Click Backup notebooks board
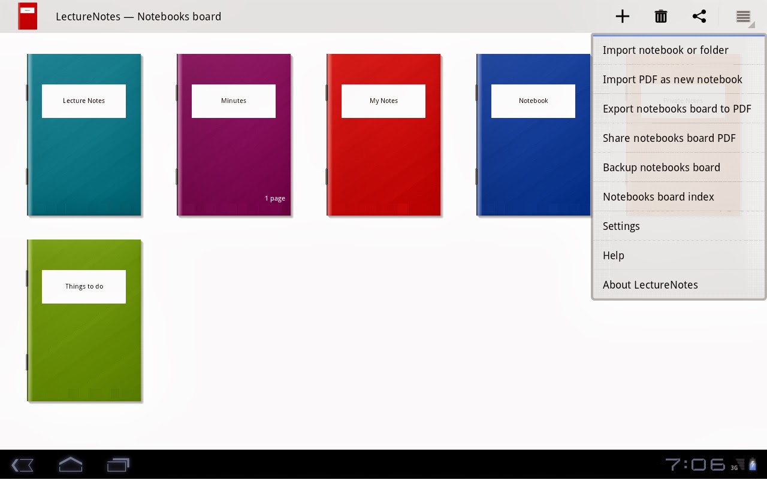Screen dimensions: 767x479 679,168
